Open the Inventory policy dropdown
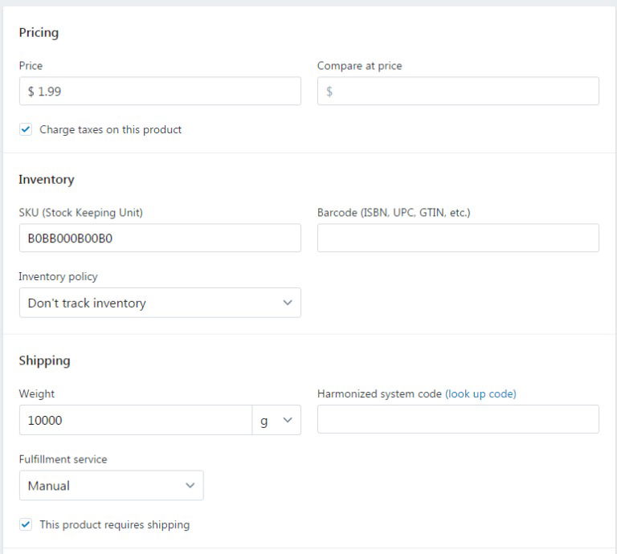The height and width of the screenshot is (554, 617). click(x=160, y=303)
